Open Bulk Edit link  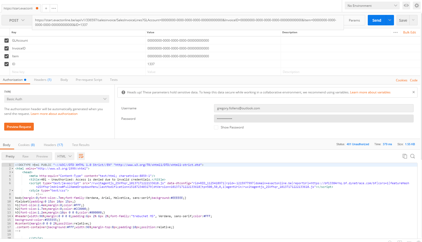pos(409,32)
